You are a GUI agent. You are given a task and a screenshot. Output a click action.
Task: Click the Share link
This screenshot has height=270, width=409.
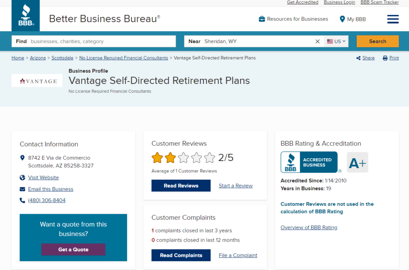(368, 58)
